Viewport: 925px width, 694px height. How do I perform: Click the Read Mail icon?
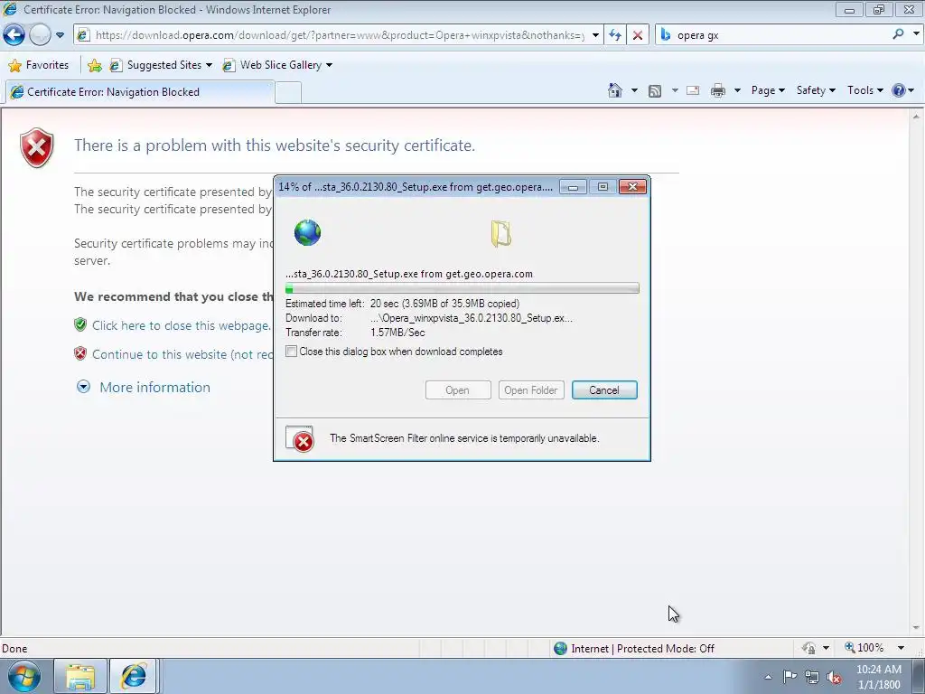[x=693, y=90]
